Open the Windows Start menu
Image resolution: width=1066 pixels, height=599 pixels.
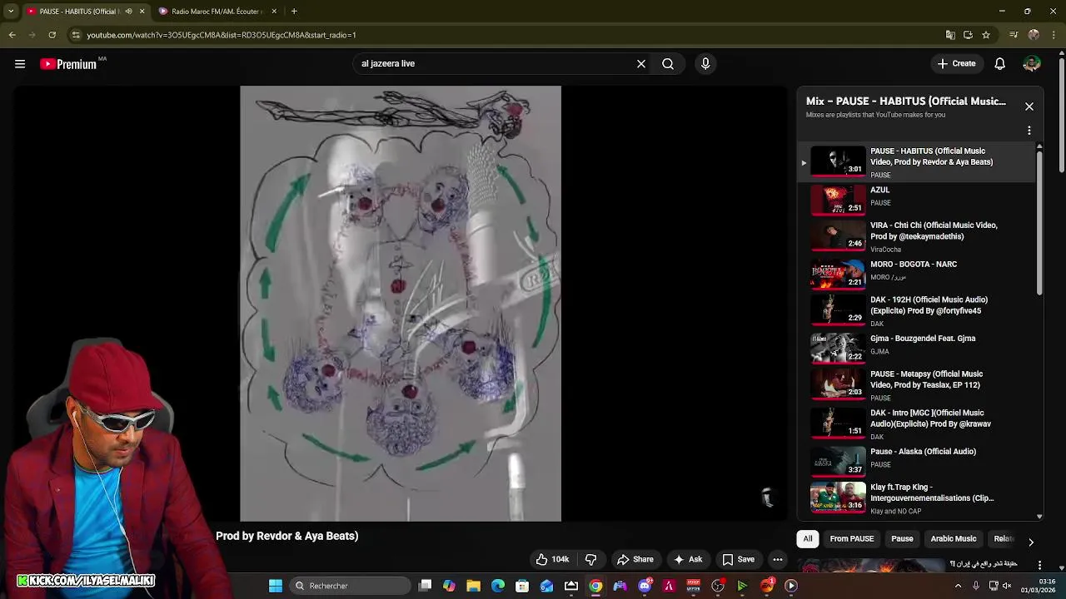pyautogui.click(x=276, y=586)
